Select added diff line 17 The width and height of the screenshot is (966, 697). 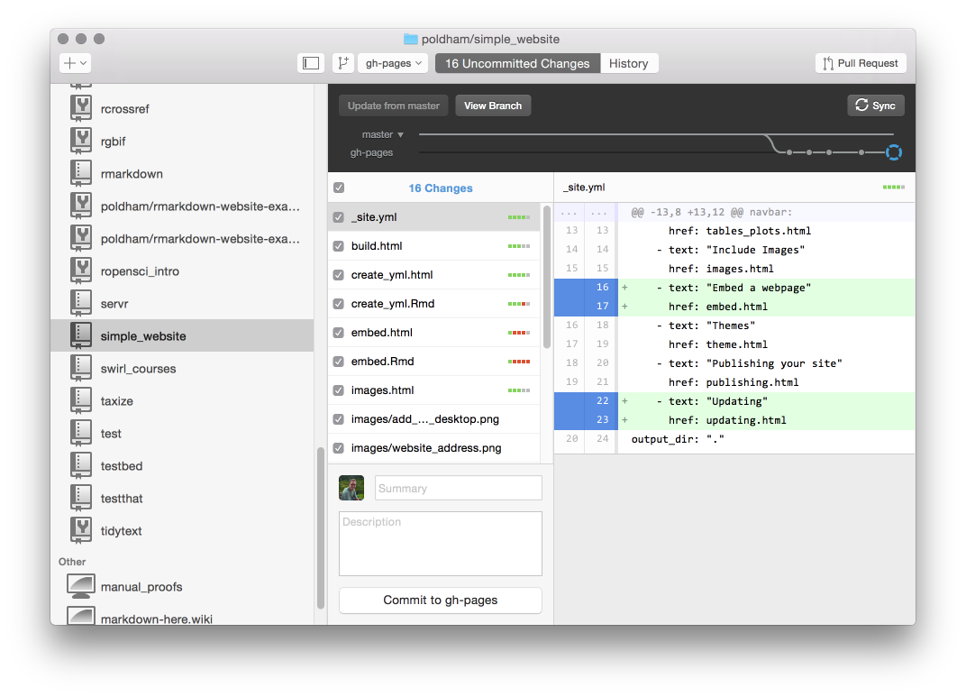click(x=734, y=307)
